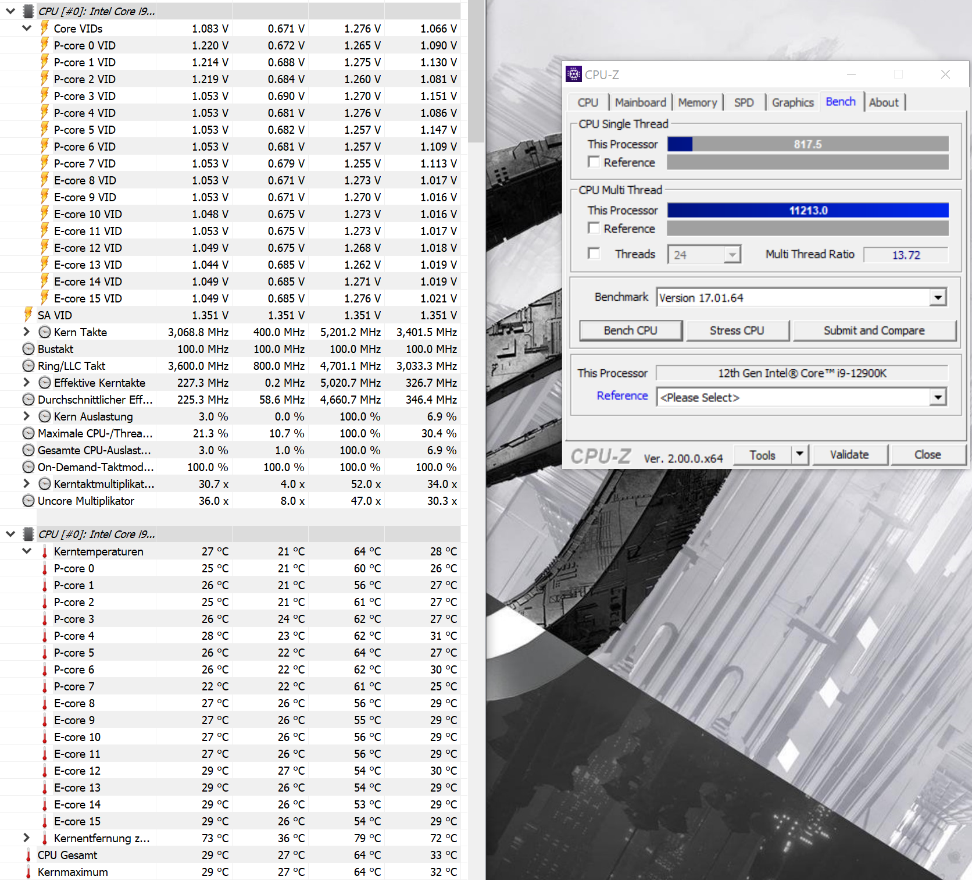Click the gauge icon beside Kerntaktmultiplikat...
This screenshot has height=880, width=972.
(x=44, y=484)
